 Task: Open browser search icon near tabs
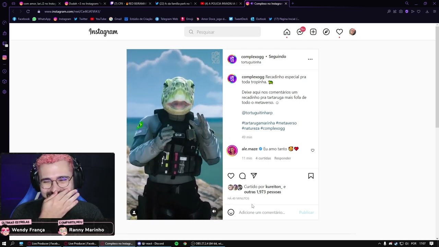click(407, 3)
